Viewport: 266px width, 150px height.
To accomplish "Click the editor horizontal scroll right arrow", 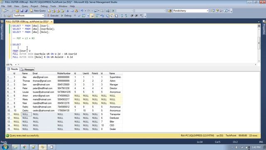I will click(x=256, y=65).
